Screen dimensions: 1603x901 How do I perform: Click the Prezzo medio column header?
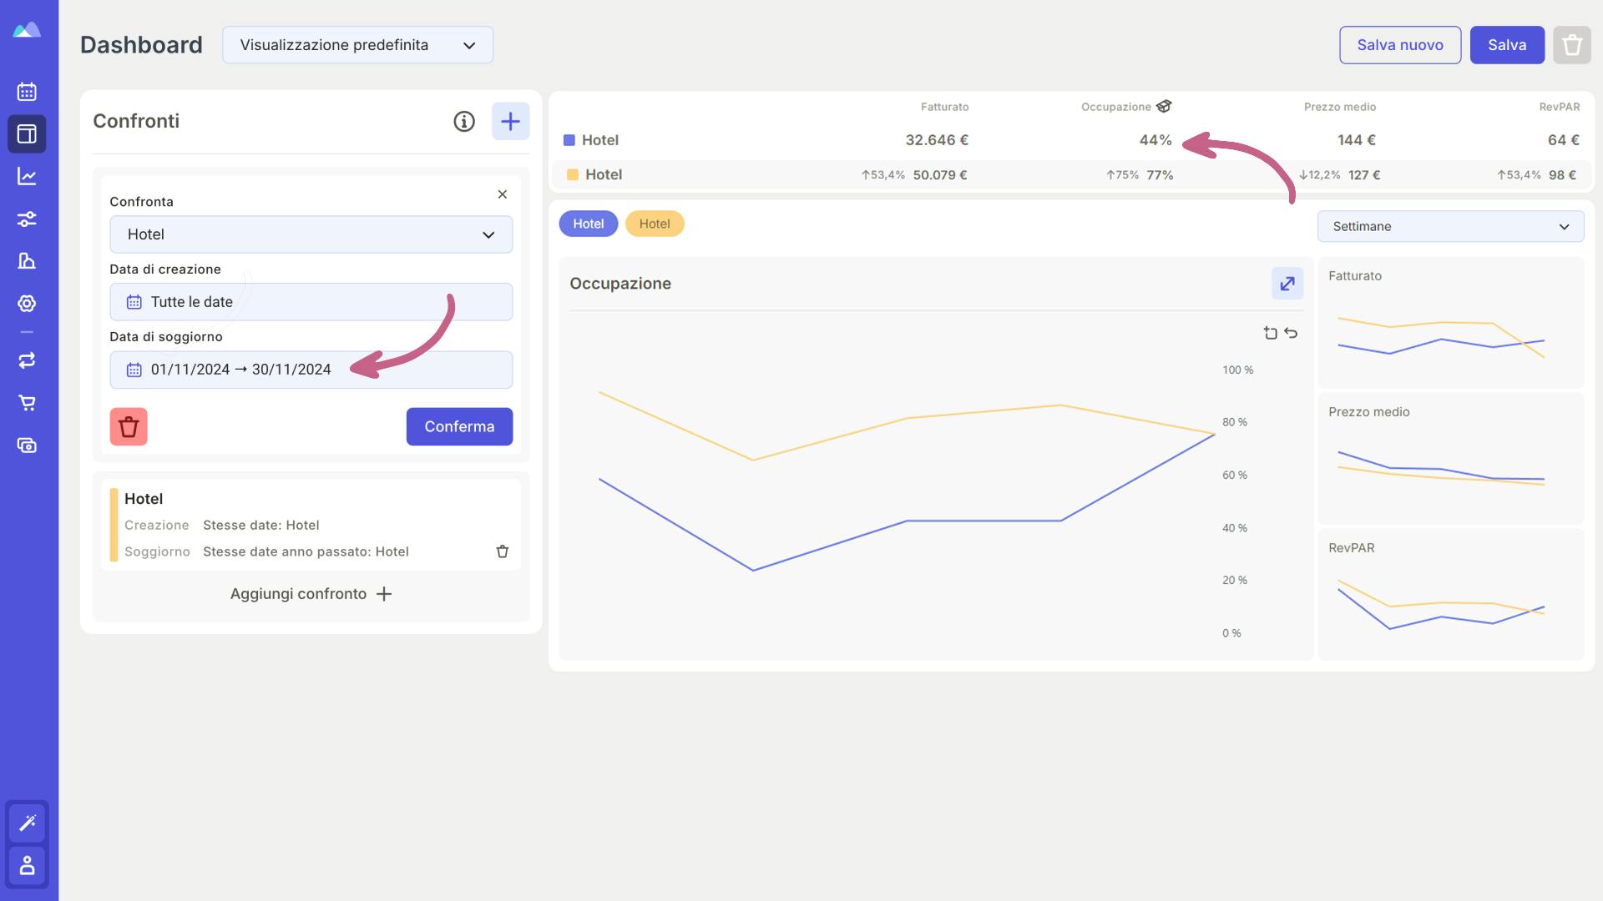point(1340,107)
